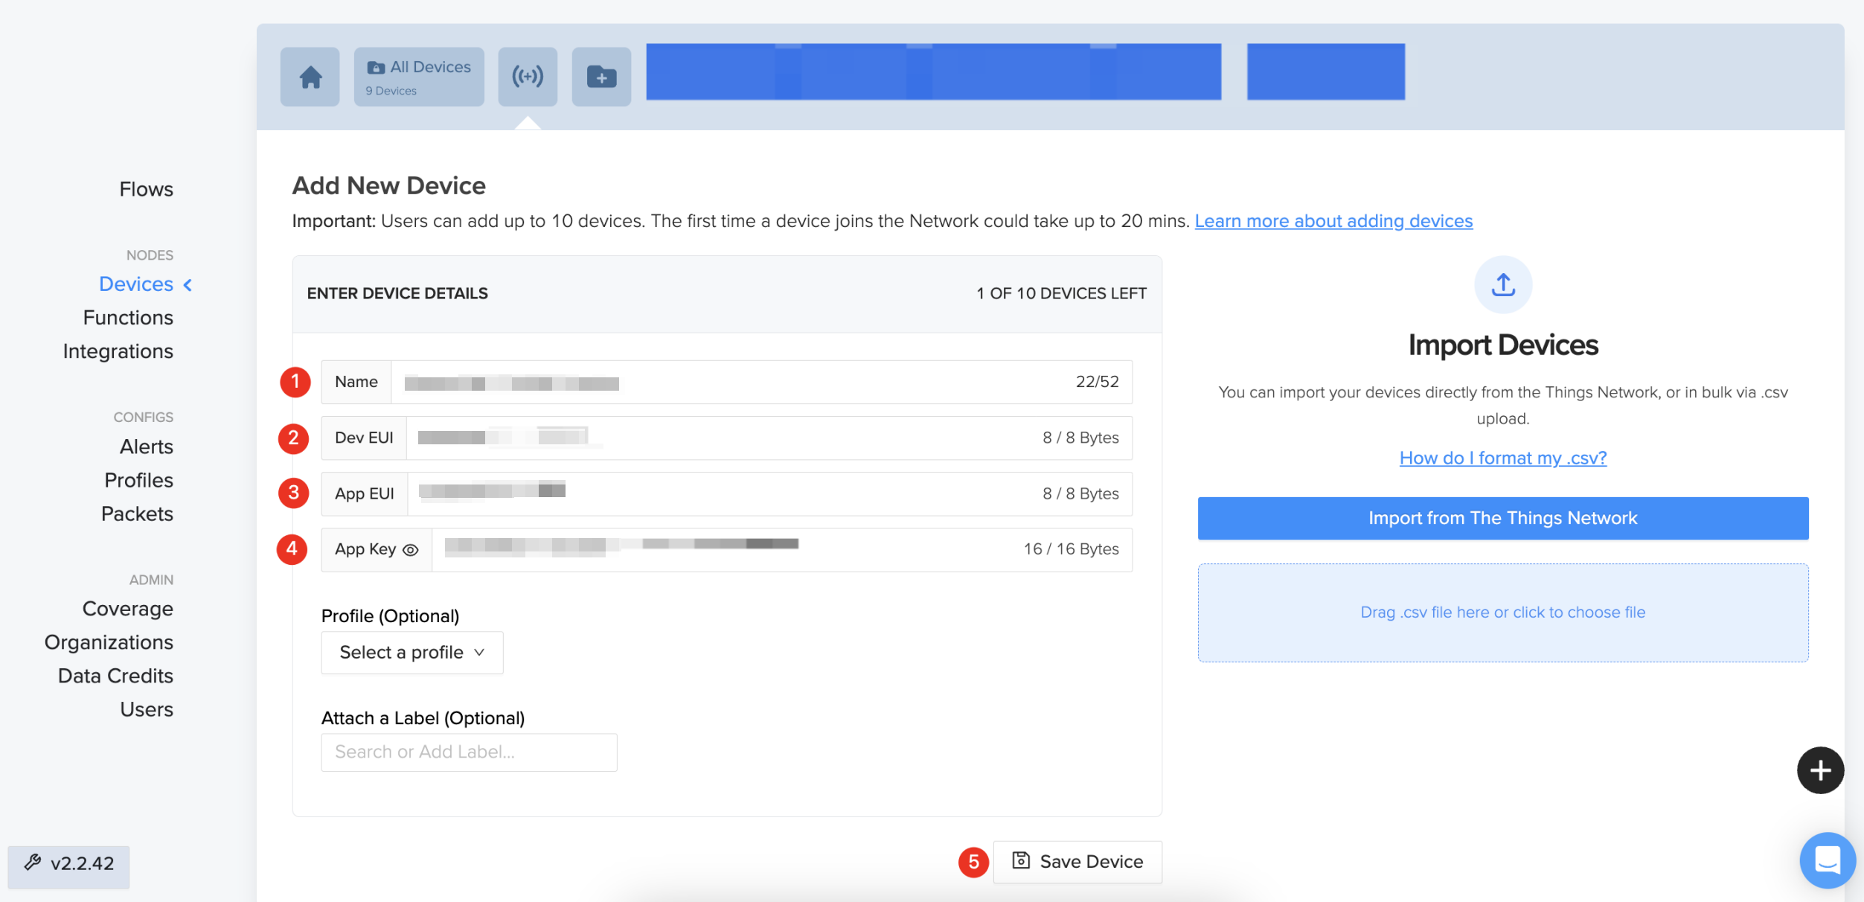Toggle App Key visibility eye icon
Screen dimensions: 1864x902
[x=411, y=550]
